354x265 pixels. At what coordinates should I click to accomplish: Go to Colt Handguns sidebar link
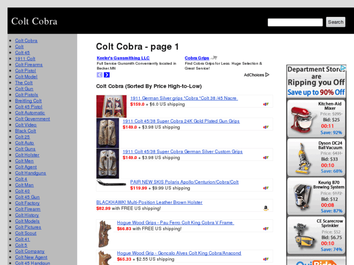[x=31, y=173]
